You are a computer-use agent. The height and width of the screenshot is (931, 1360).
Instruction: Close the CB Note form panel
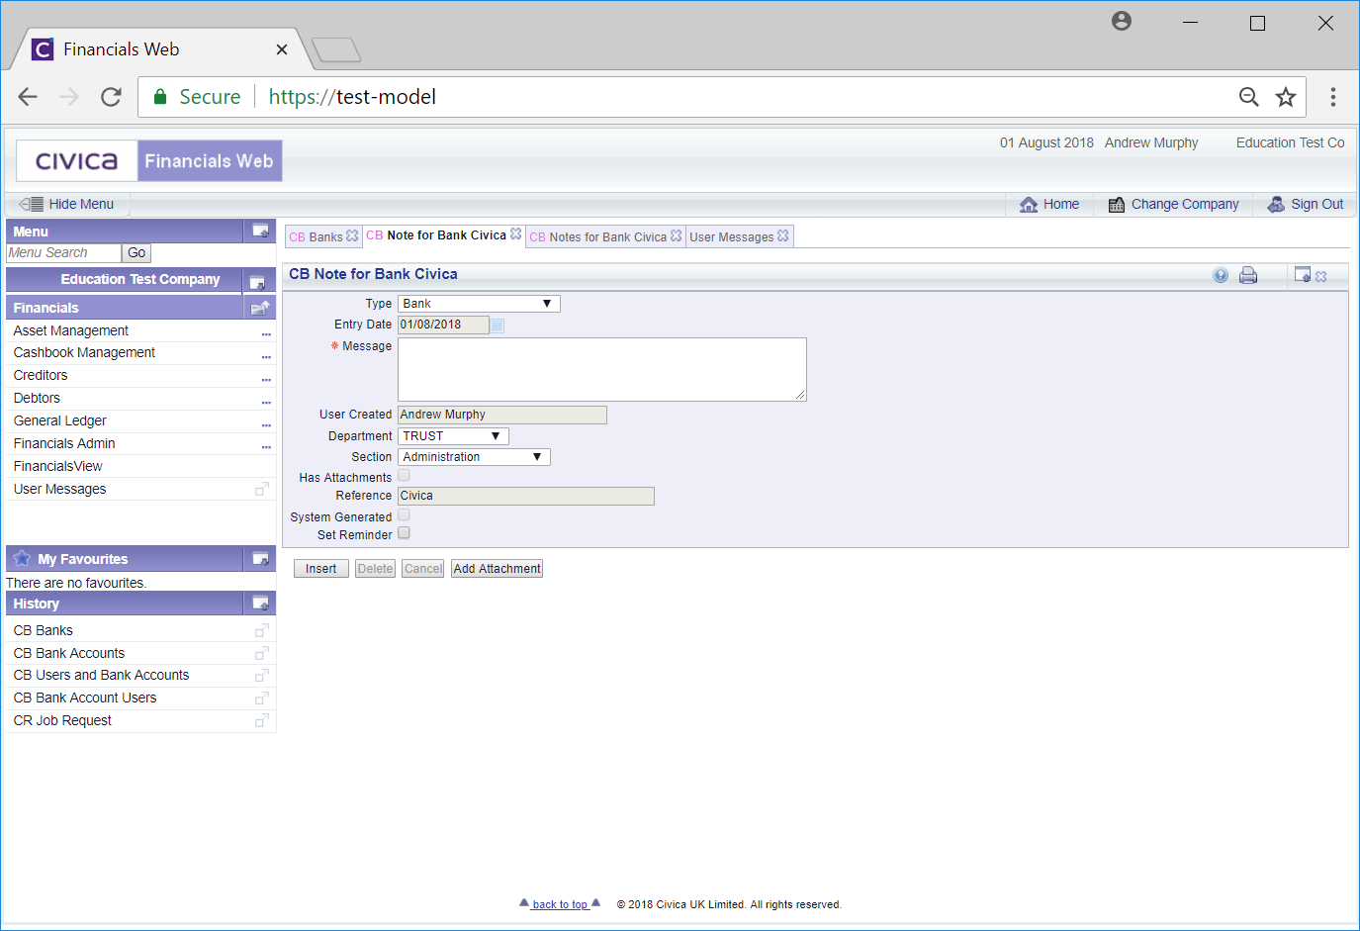coord(1321,276)
